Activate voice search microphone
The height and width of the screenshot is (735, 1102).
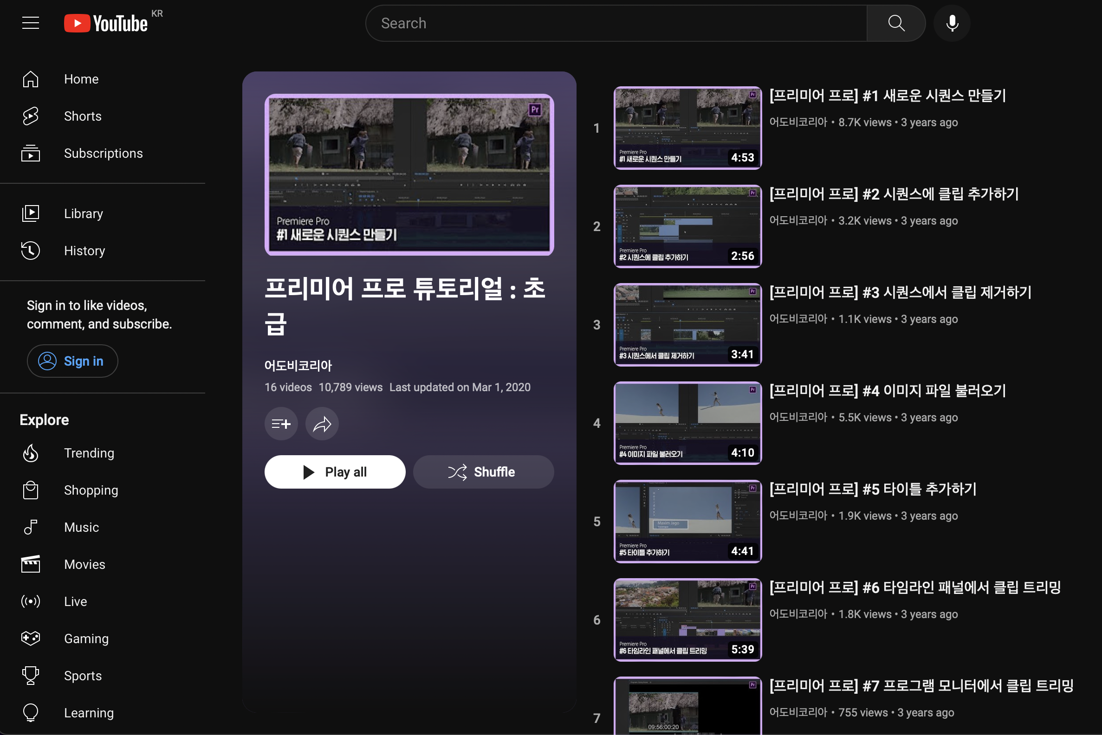coord(952,23)
